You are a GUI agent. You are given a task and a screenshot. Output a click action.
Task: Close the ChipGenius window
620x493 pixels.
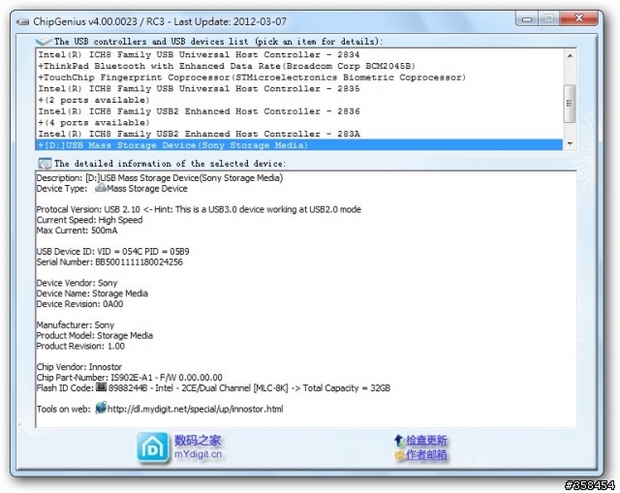pyautogui.click(x=579, y=18)
